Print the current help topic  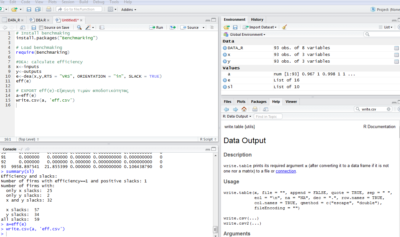pos(255,109)
